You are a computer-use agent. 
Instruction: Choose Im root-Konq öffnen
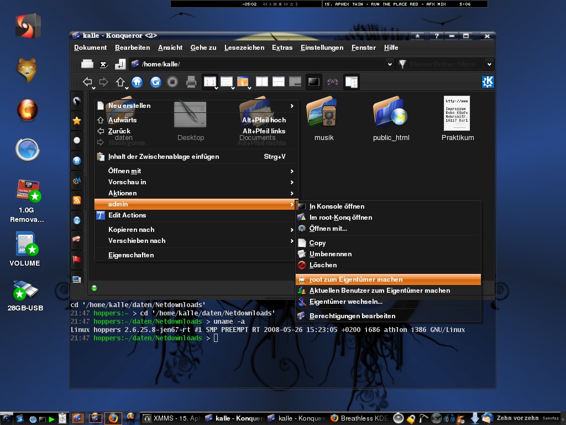coord(389,217)
